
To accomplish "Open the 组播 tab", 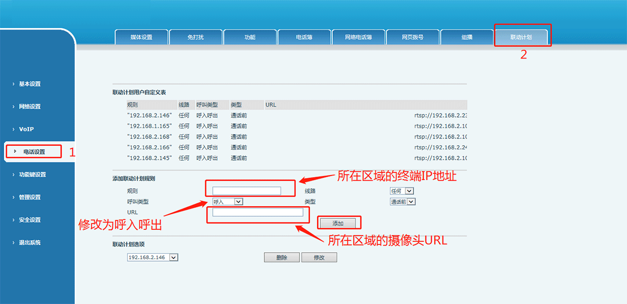I will [x=467, y=37].
